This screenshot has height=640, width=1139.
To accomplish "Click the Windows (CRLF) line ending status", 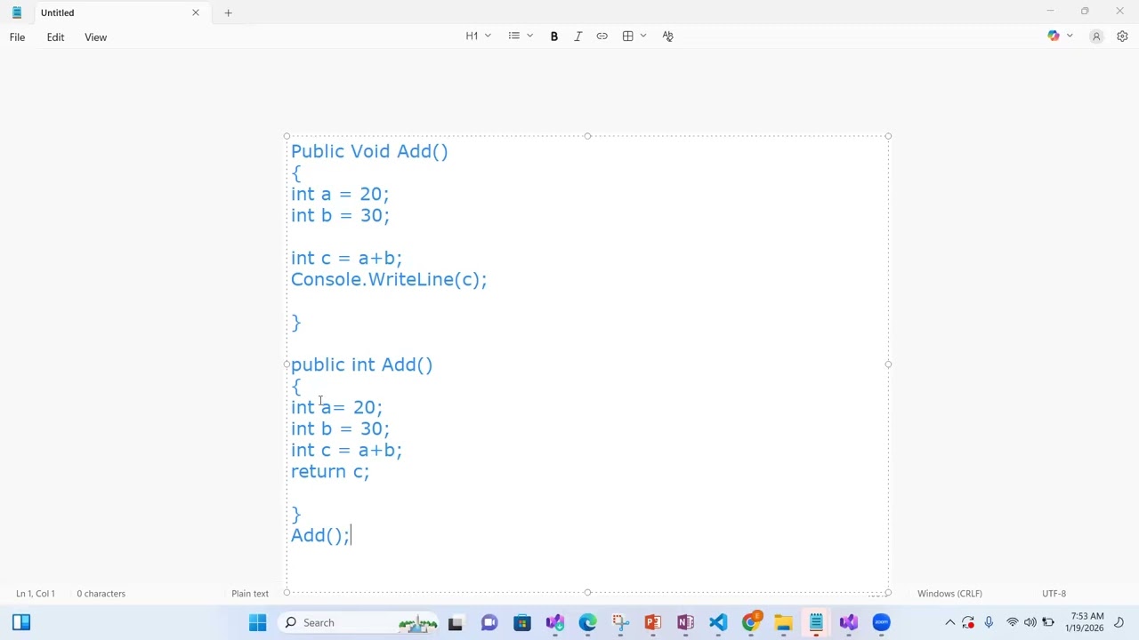I will tap(949, 594).
